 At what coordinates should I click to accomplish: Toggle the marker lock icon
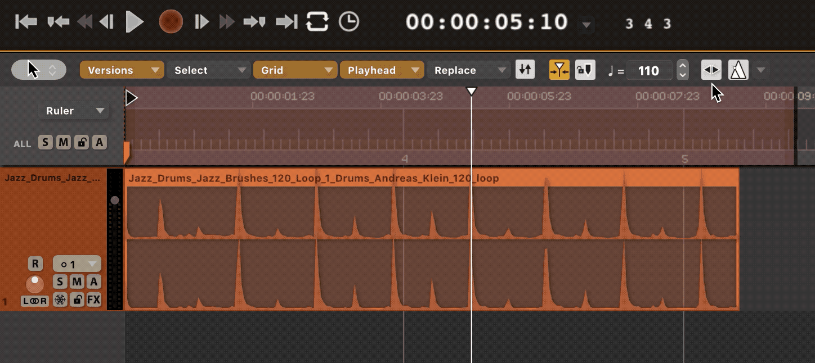click(x=585, y=70)
